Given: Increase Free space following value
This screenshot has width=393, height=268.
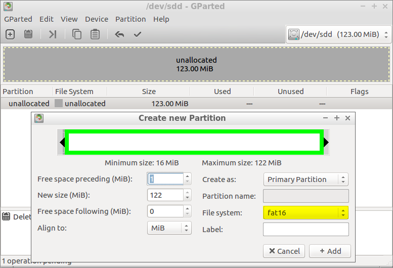Looking at the screenshot, I should point(187,208).
